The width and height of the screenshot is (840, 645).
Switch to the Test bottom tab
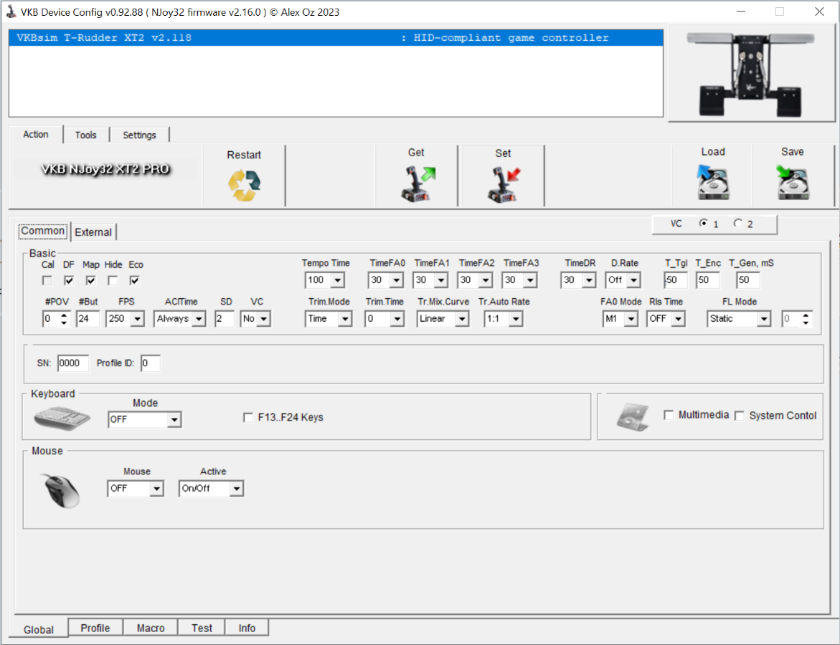click(x=202, y=627)
